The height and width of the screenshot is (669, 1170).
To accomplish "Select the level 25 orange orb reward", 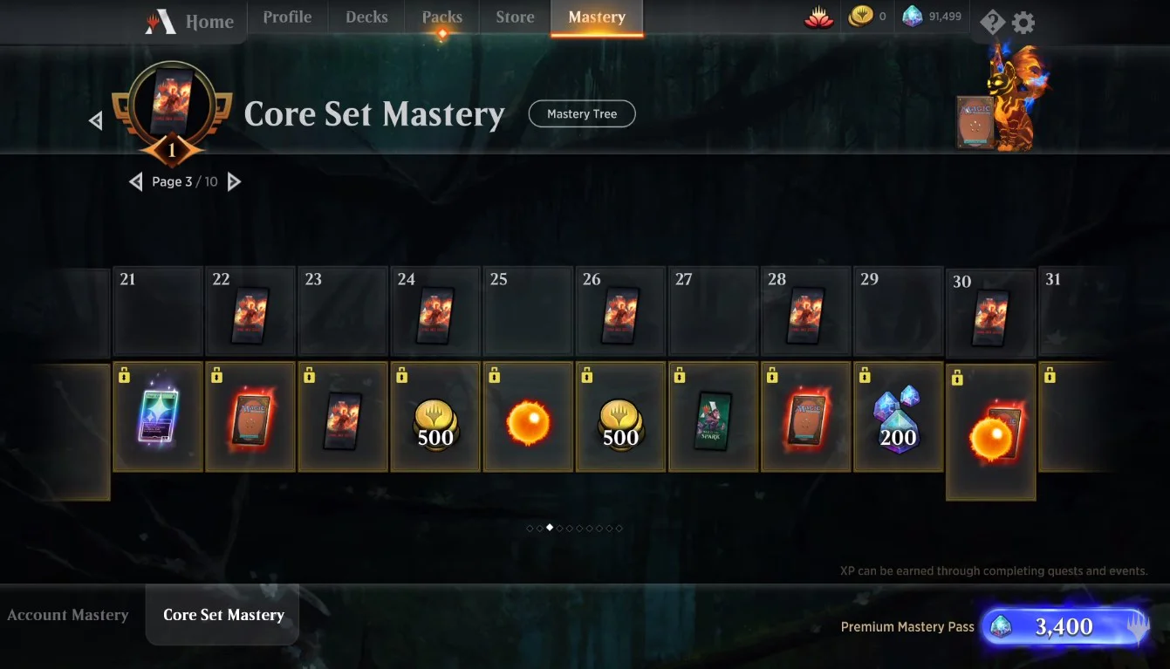I will (527, 417).
